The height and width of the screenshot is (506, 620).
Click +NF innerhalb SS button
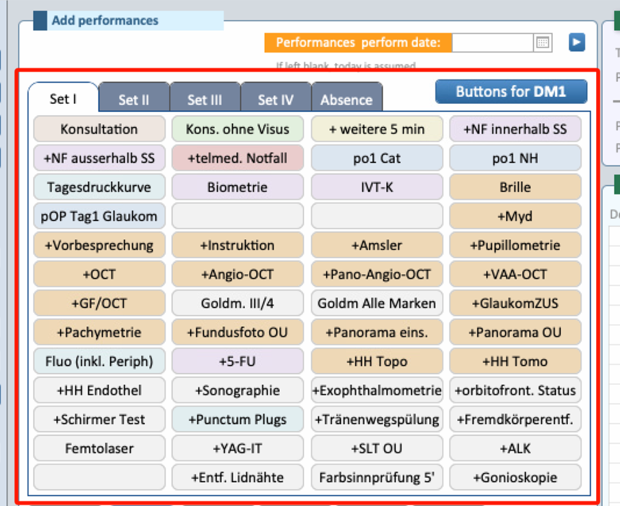pyautogui.click(x=515, y=129)
